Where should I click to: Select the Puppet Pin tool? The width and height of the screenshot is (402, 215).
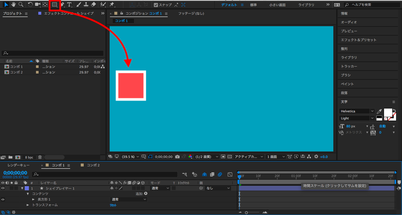point(112,4)
